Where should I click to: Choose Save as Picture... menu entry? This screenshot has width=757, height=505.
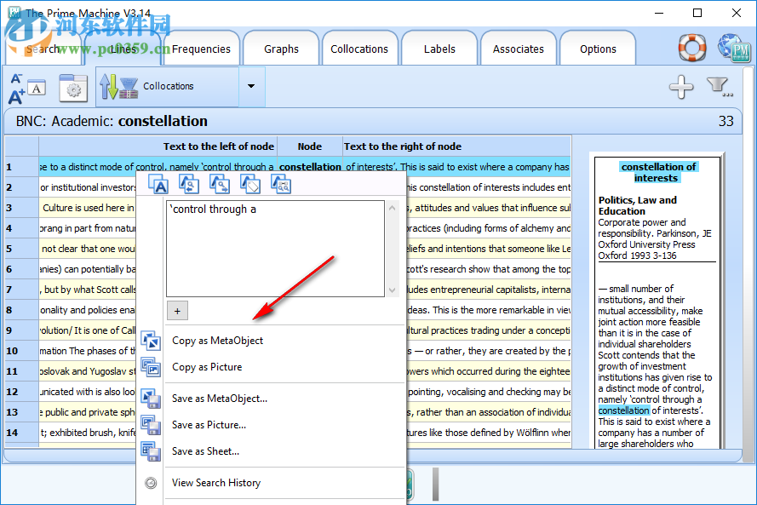(209, 425)
